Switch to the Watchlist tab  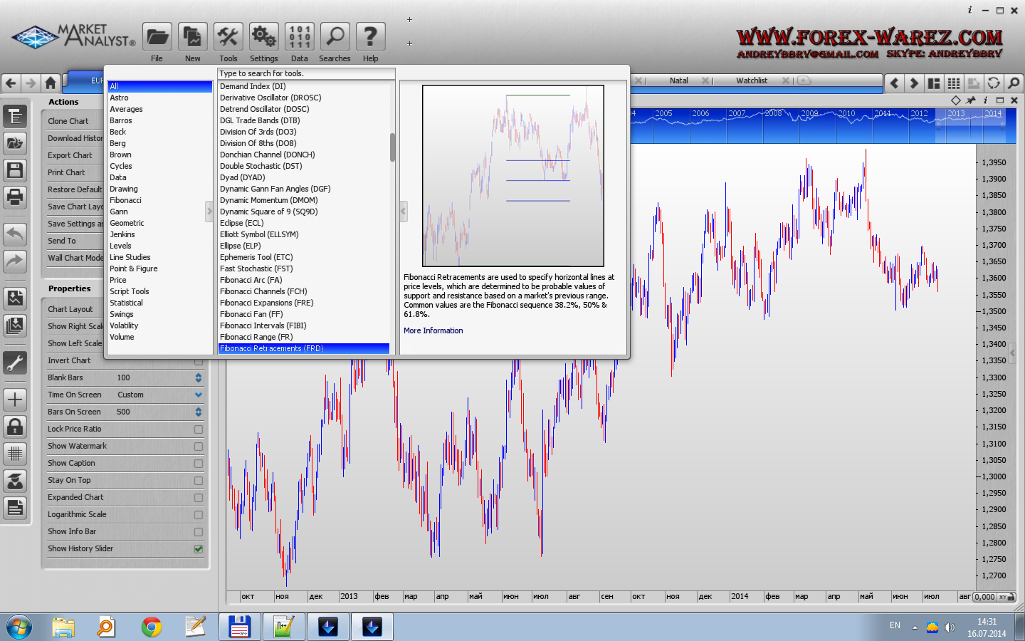pyautogui.click(x=752, y=80)
